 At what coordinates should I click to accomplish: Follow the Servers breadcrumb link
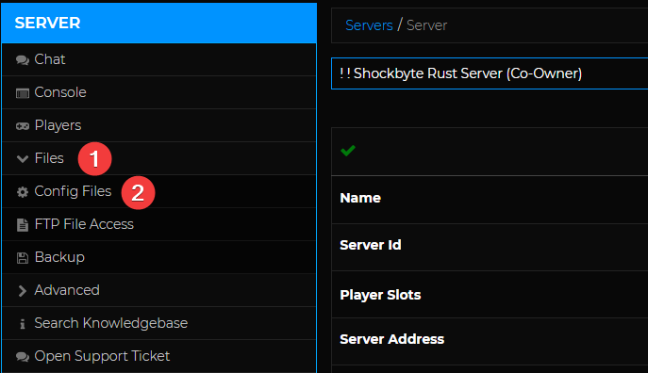369,25
